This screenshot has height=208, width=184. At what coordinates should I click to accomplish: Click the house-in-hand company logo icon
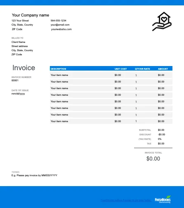(162, 21)
